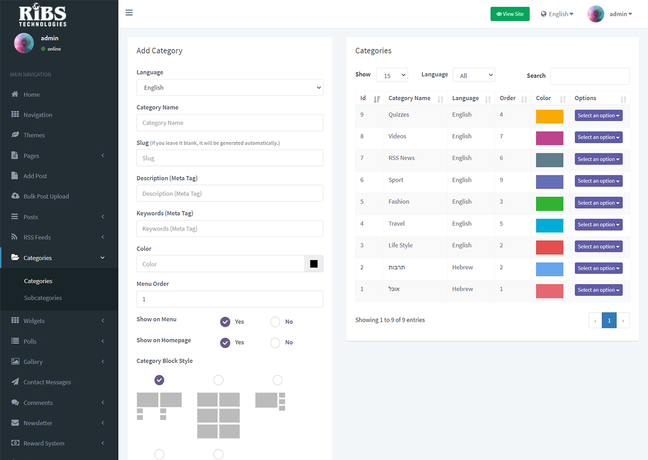Screen dimensions: 648x460
Task: Click the Themes leaf icon
Action: click(x=15, y=135)
